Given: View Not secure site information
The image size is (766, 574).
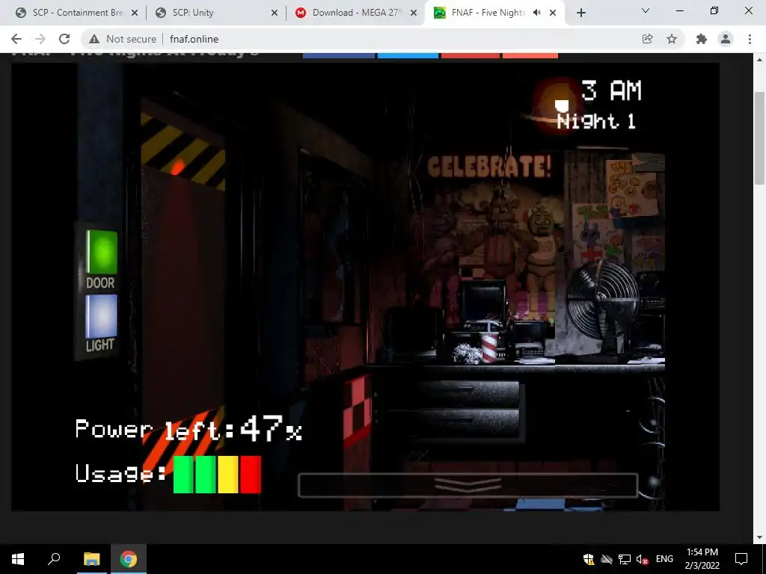Looking at the screenshot, I should (x=123, y=39).
